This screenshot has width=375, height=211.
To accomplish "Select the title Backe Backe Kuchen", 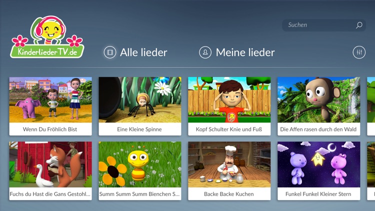I will 229,194.
